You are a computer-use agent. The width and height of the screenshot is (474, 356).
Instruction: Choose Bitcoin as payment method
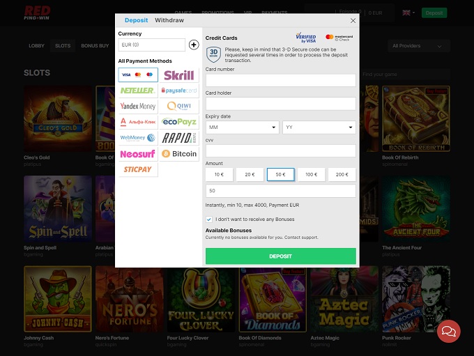[x=178, y=153]
